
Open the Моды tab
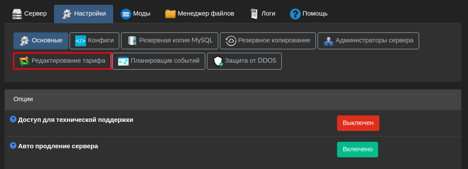[136, 14]
